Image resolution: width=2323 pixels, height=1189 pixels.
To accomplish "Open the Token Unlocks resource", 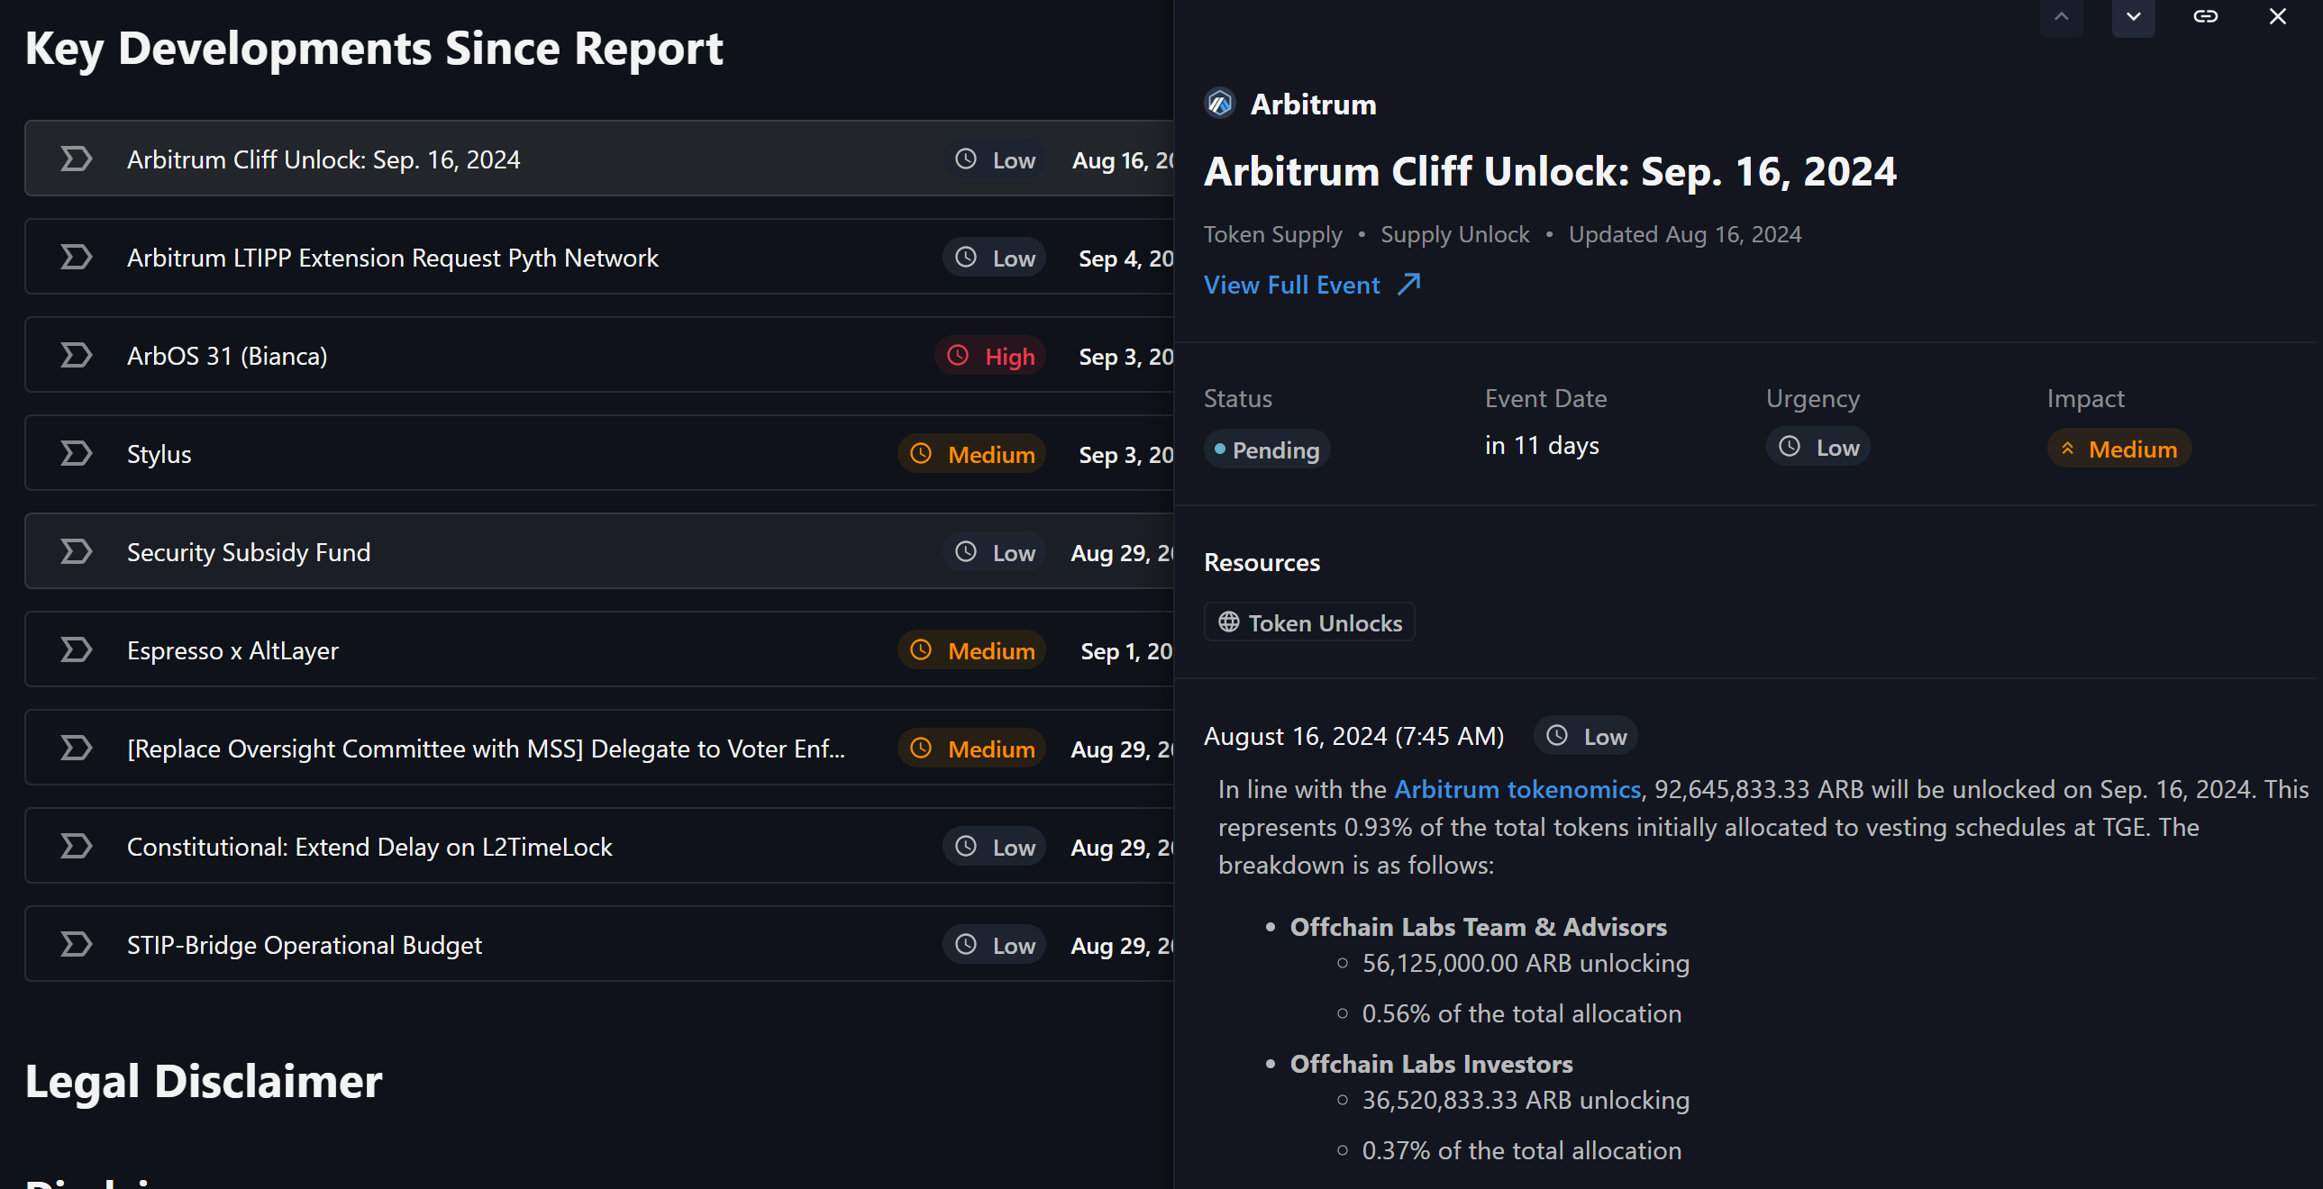I will click(1309, 623).
